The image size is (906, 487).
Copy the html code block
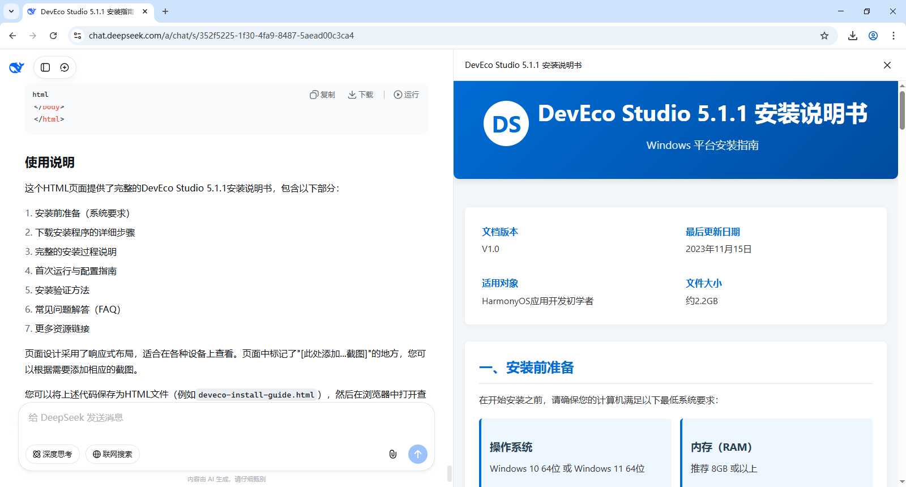[x=322, y=95]
